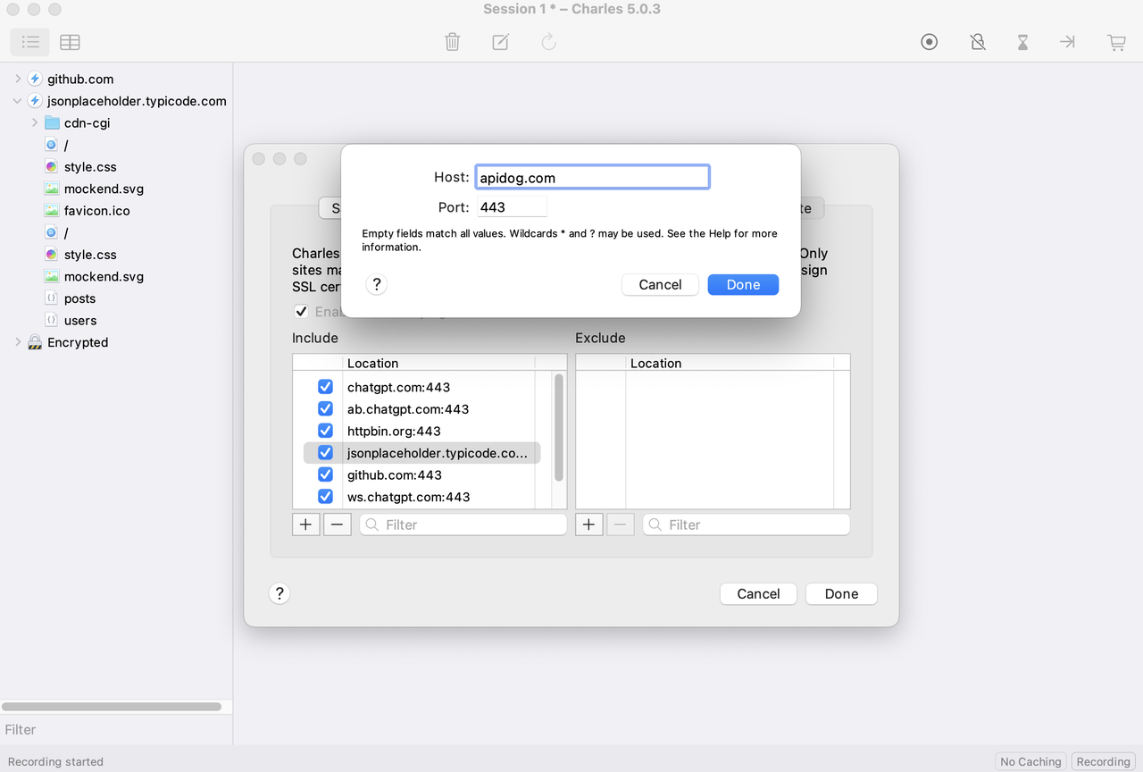Expand the Encrypted tree item
Image resolution: width=1143 pixels, height=772 pixels.
(17, 342)
